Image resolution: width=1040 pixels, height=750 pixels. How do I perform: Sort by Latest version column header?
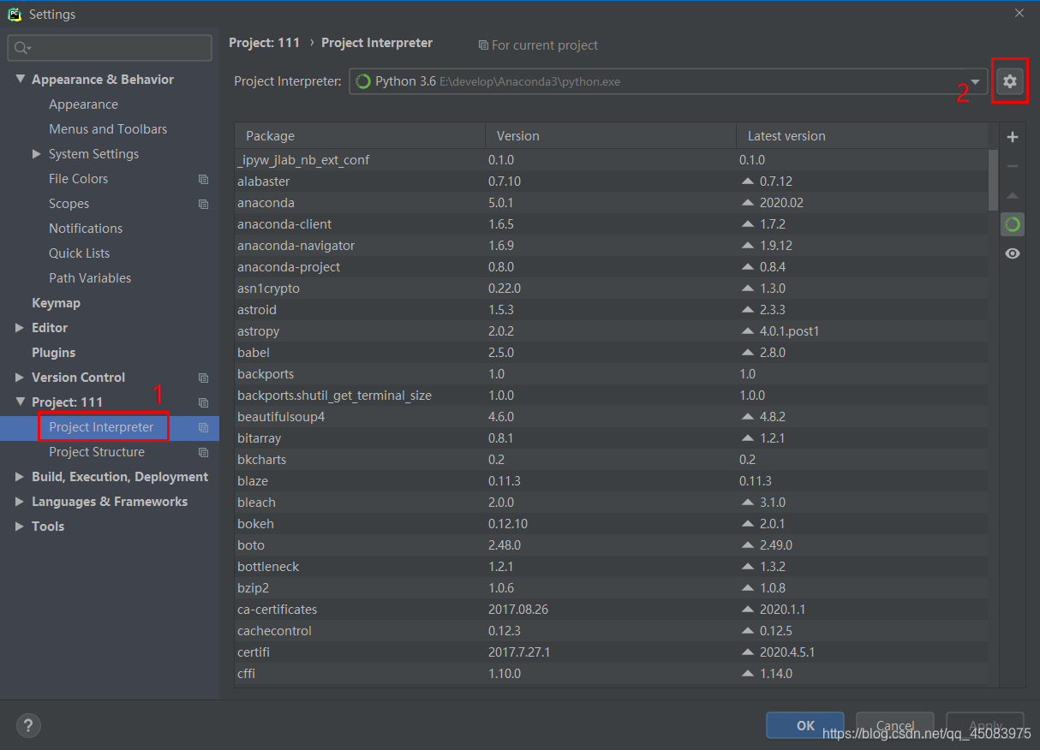(x=862, y=135)
